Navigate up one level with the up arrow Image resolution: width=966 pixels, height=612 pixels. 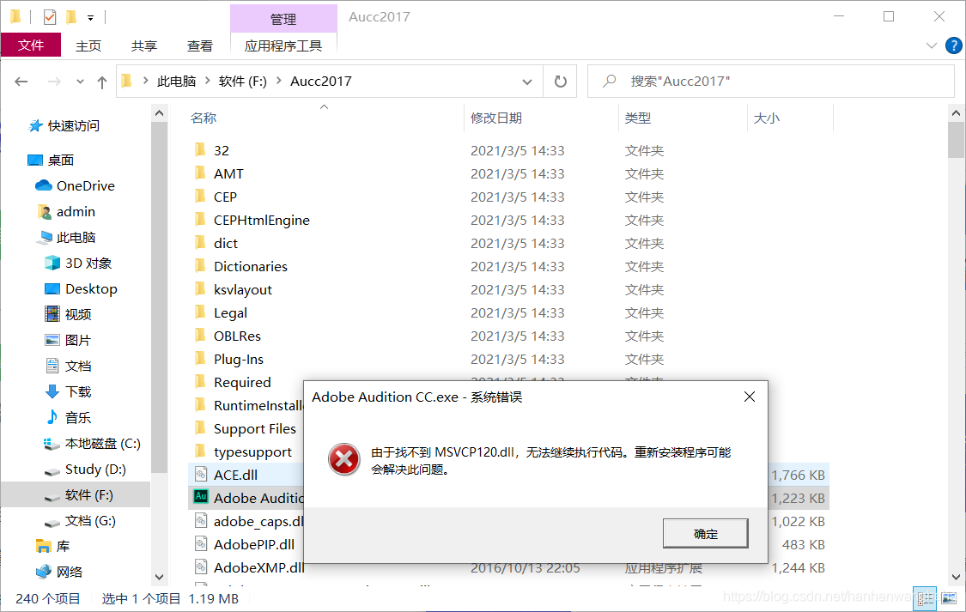tap(101, 81)
